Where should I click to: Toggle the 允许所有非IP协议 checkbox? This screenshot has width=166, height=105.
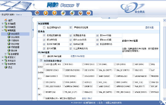(x=41, y=61)
